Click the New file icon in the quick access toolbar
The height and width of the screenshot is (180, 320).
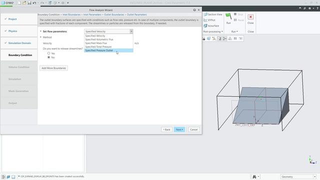click(19, 3)
